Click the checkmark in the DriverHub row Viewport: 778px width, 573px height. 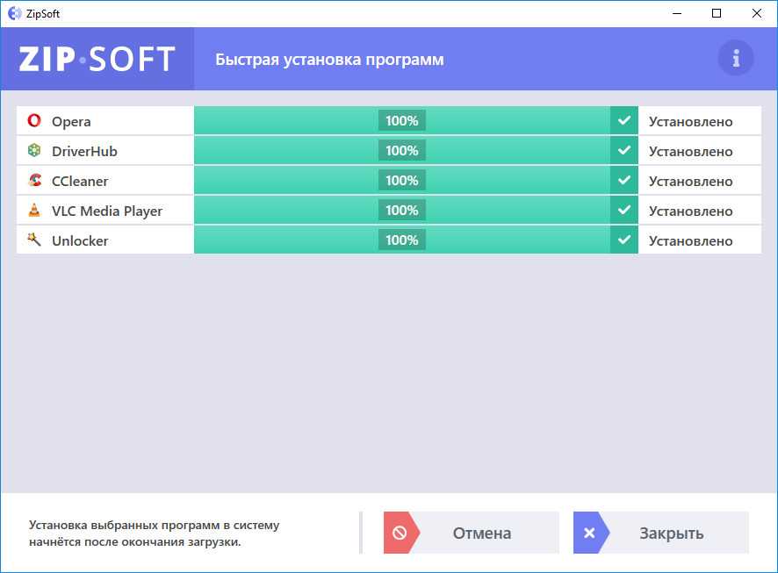coord(624,150)
